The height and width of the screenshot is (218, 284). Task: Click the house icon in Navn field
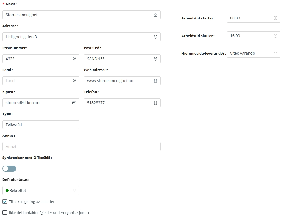[x=155, y=15]
